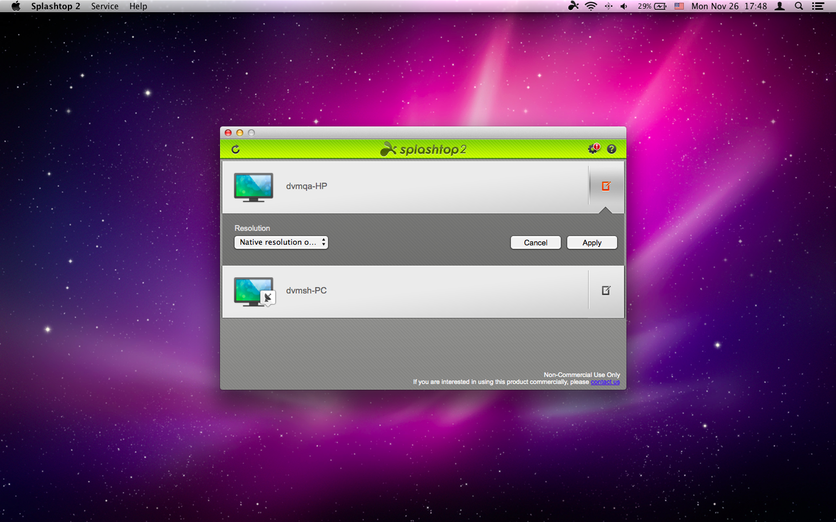The width and height of the screenshot is (836, 522).
Task: Open Splashtop settings gear with alert badge
Action: click(x=593, y=148)
